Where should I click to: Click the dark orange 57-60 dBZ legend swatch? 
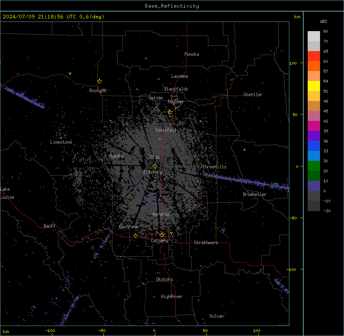(x=314, y=66)
